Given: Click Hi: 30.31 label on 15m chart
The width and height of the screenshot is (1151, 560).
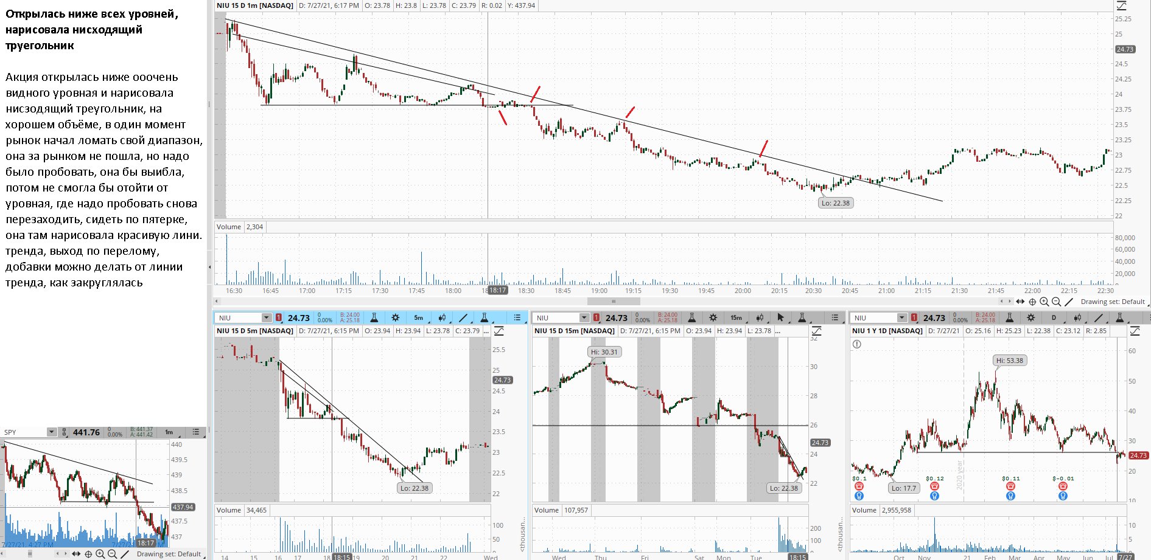Looking at the screenshot, I should tap(604, 352).
